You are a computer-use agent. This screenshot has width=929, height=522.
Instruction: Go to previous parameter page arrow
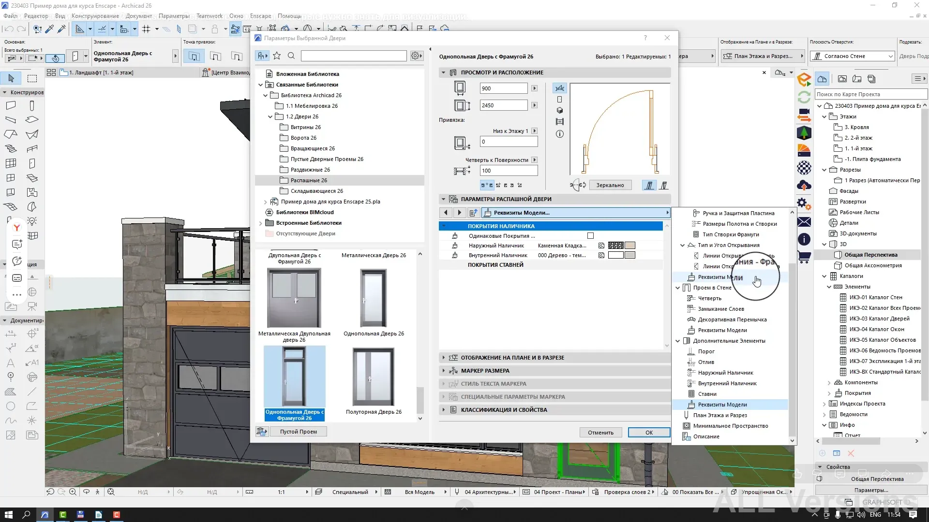[x=446, y=213]
